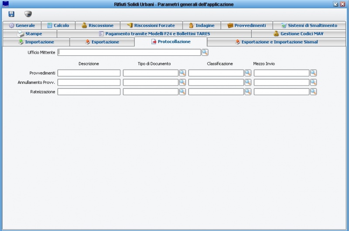Open Pagamento tramite Modelli F24 tab

[154, 34]
